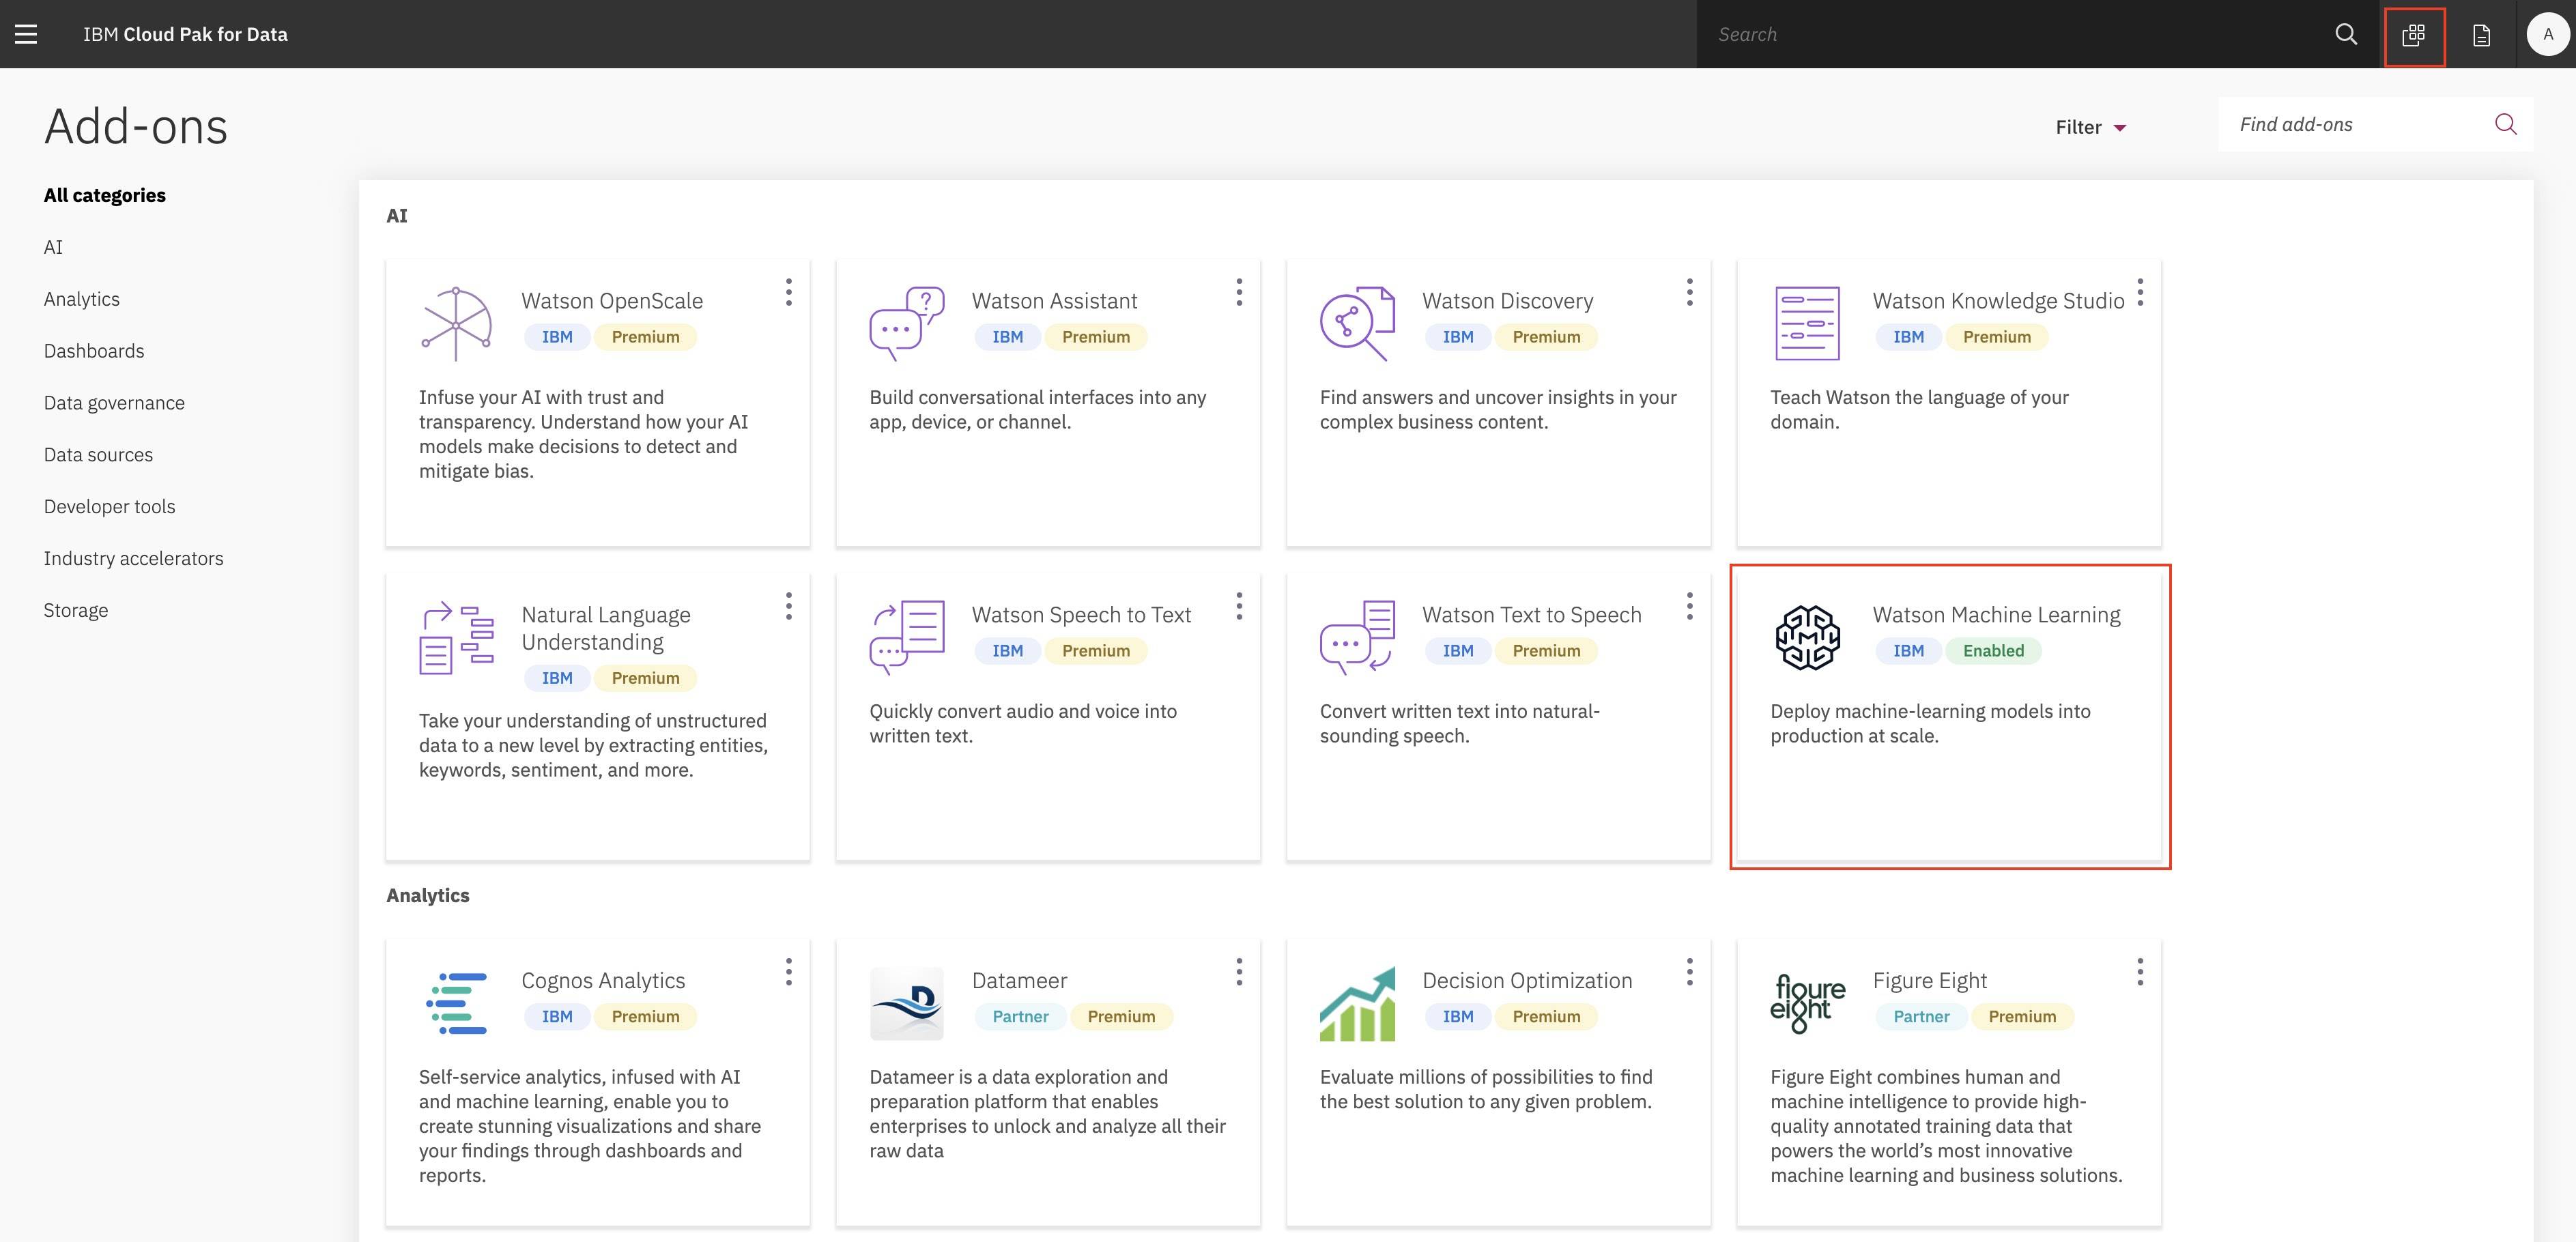Expand the Filter dropdown
The image size is (2576, 1242).
(2090, 127)
